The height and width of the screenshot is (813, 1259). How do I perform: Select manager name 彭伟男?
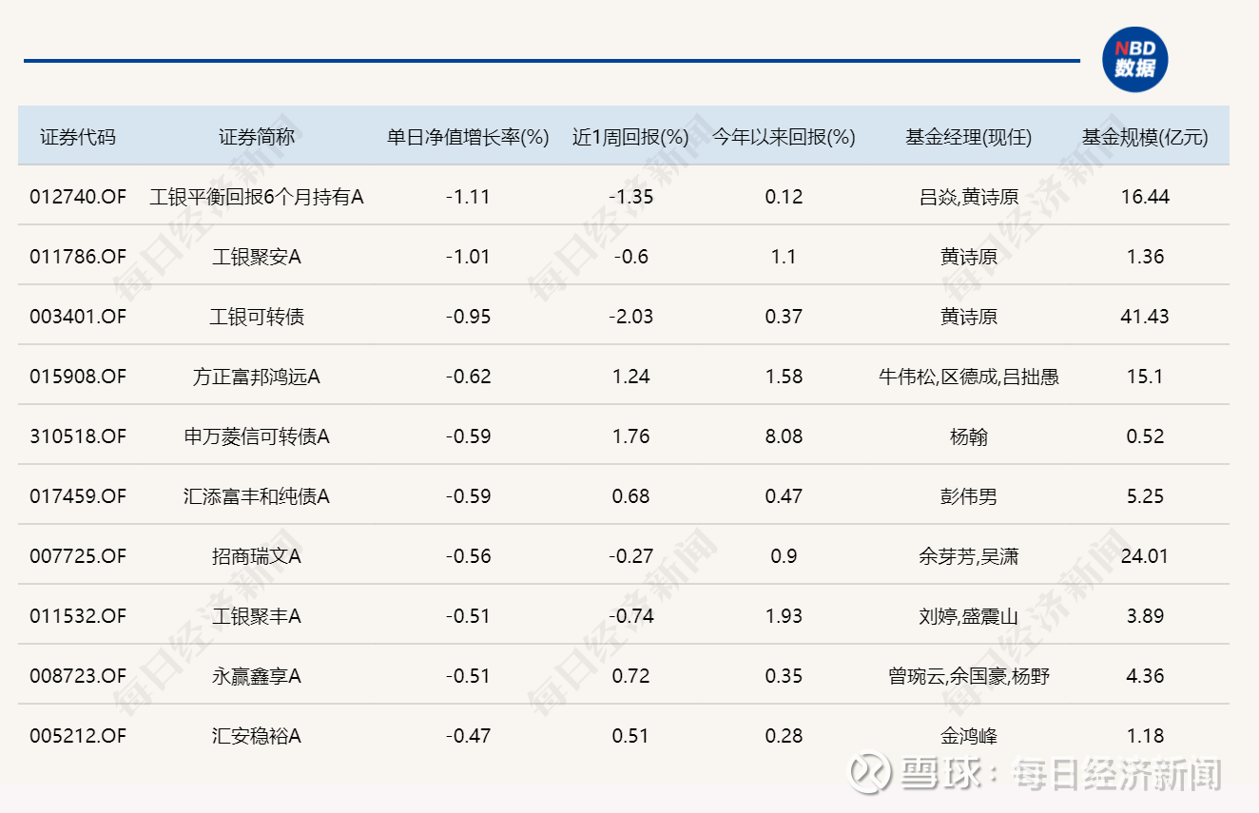tap(968, 496)
